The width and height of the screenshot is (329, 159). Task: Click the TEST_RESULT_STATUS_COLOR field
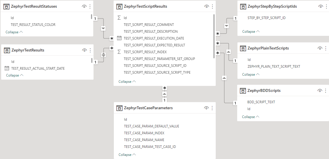(x=33, y=25)
